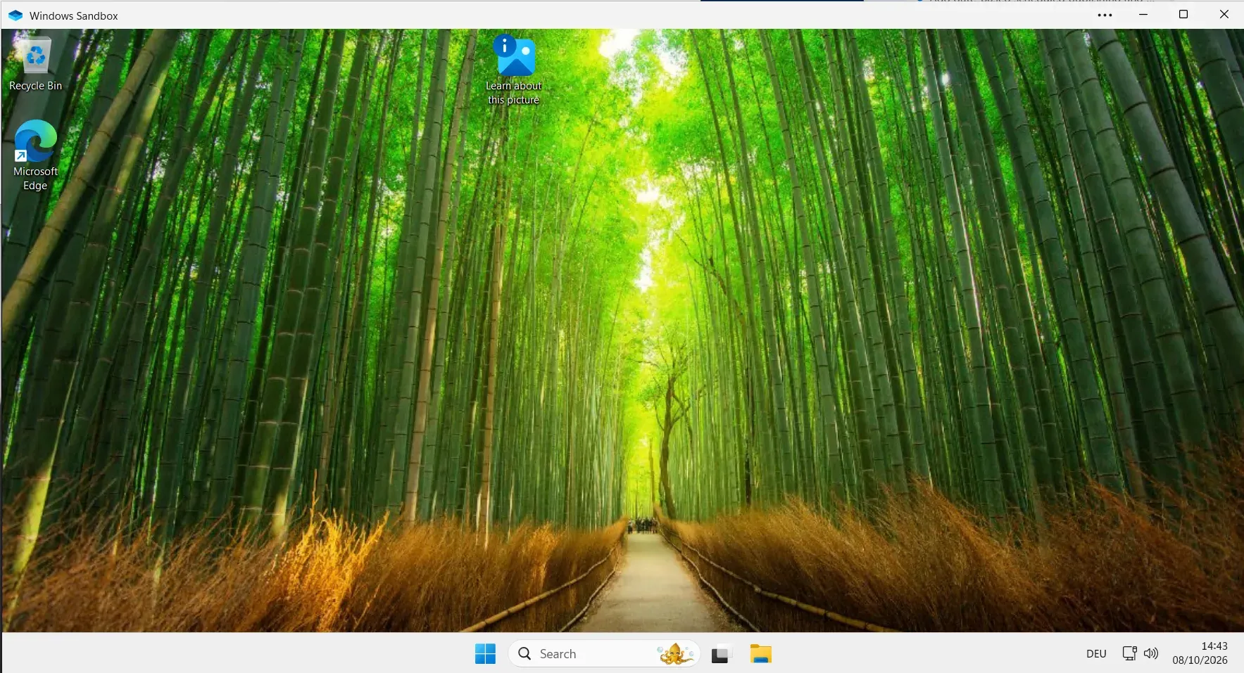
Task: Open network settings from the system tray
Action: pos(1129,653)
